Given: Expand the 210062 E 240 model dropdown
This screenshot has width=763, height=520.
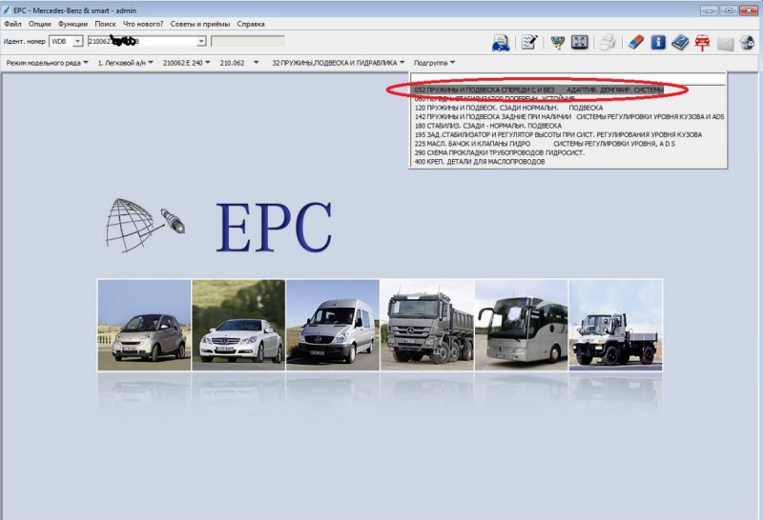Looking at the screenshot, I should [187, 63].
